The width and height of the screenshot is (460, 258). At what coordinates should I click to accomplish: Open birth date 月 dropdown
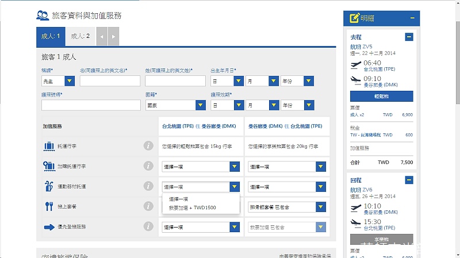point(262,81)
